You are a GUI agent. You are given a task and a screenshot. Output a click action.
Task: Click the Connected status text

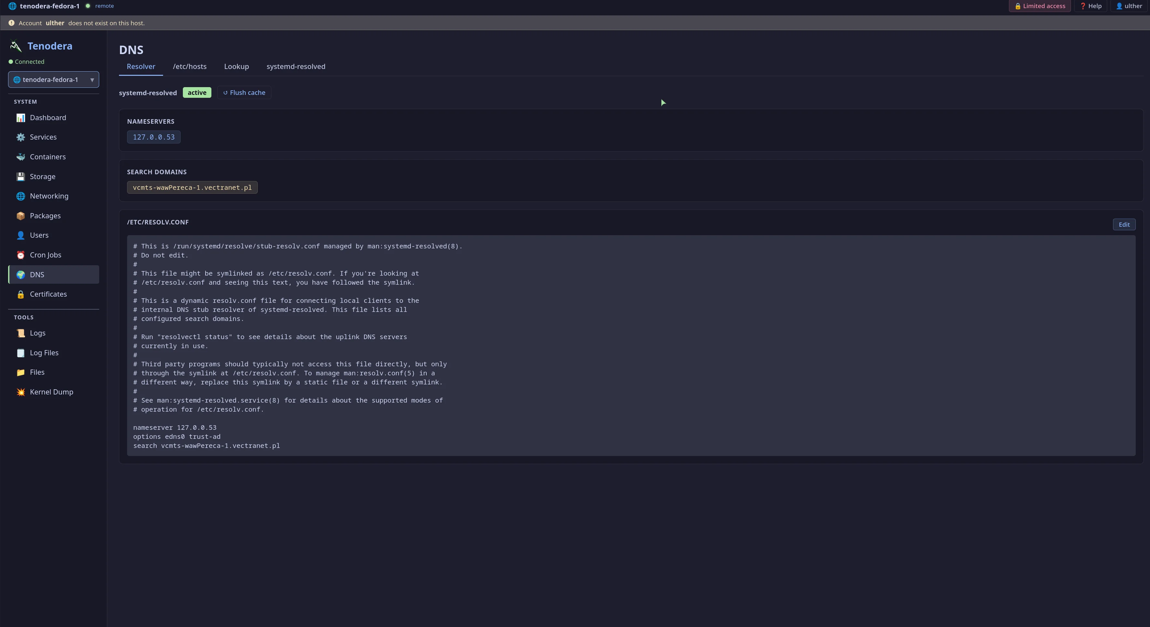pyautogui.click(x=30, y=62)
